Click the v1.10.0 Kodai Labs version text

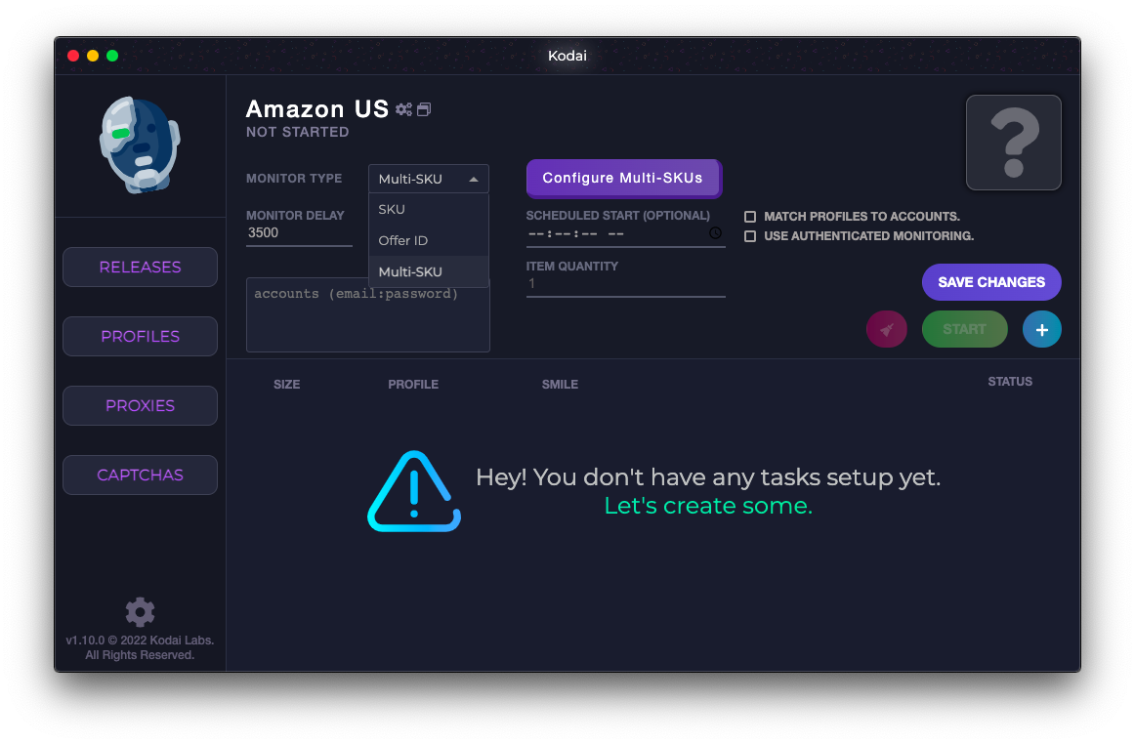pyautogui.click(x=140, y=647)
